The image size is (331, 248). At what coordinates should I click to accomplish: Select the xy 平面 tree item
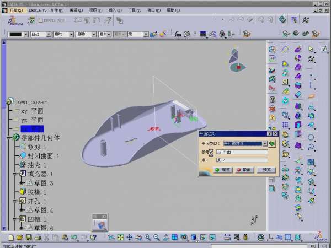[32, 111]
